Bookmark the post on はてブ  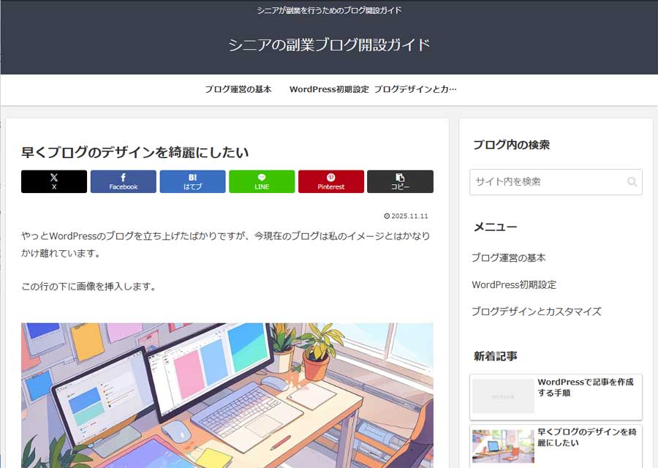click(x=192, y=181)
